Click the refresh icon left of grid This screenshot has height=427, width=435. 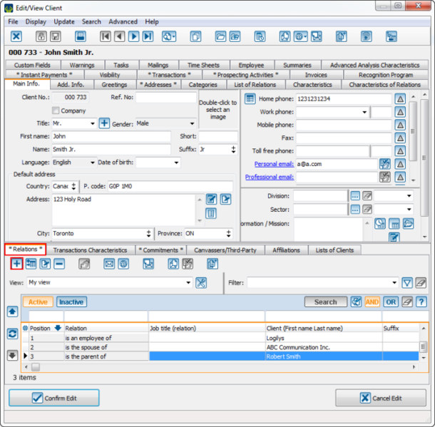tap(12, 334)
